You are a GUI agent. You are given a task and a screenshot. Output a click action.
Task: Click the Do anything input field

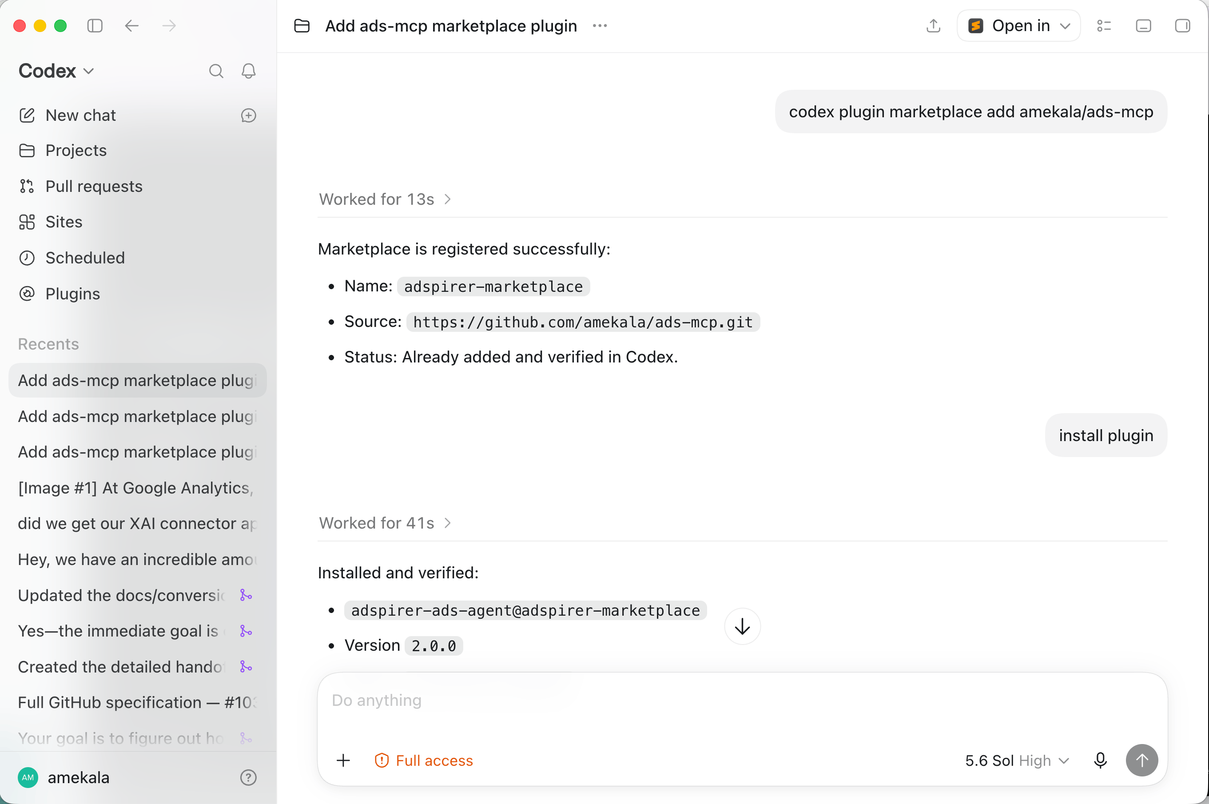coord(743,701)
